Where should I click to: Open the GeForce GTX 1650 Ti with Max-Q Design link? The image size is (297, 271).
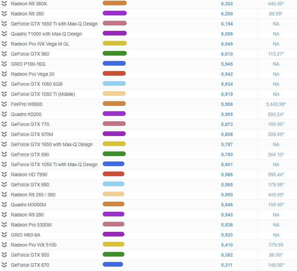coord(54,24)
